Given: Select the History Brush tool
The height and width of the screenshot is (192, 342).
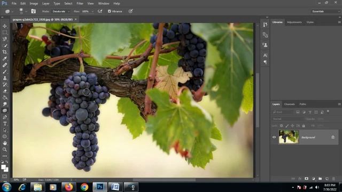Looking at the screenshot, I should point(5,85).
